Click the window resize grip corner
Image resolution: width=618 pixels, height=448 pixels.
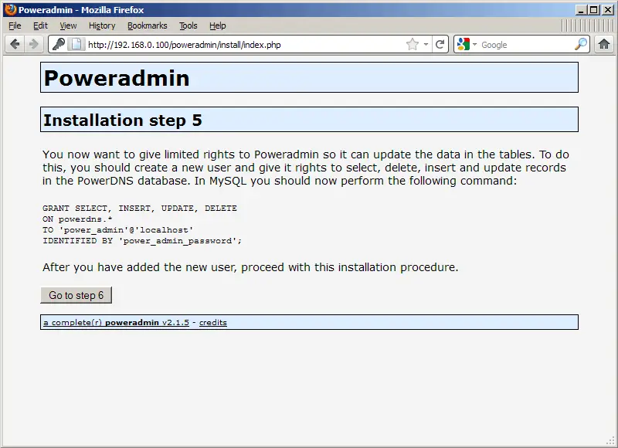(x=611, y=440)
